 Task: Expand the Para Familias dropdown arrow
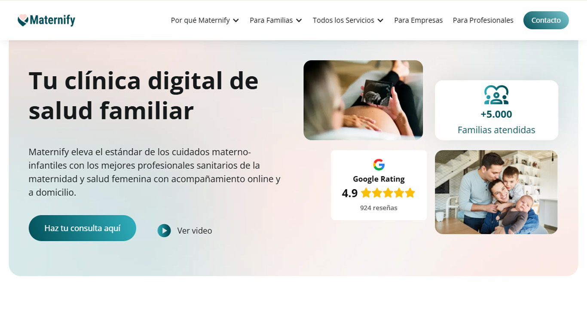click(x=299, y=21)
